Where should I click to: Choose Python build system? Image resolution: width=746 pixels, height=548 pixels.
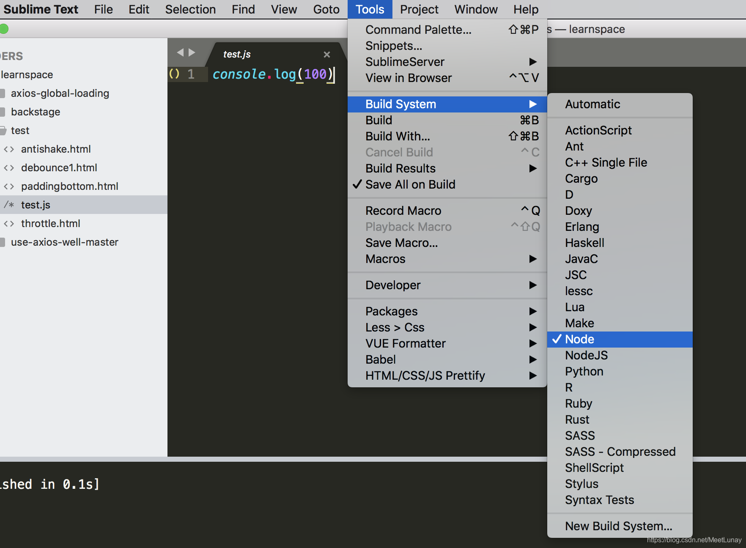click(x=620, y=372)
